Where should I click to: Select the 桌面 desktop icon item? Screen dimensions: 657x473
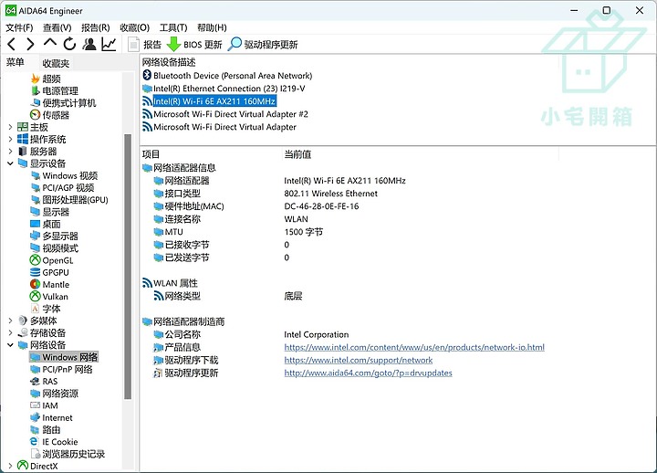[x=46, y=224]
